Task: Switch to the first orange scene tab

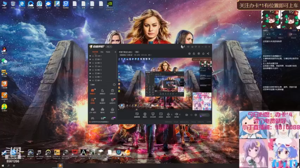Action: coord(95,52)
